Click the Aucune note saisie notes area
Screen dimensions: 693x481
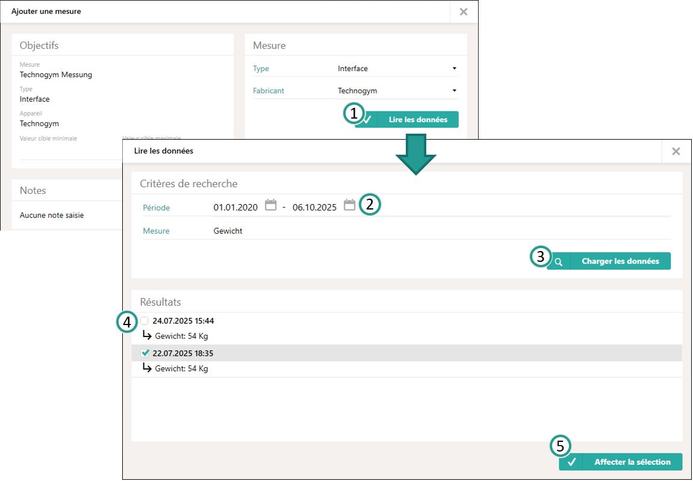pos(52,215)
